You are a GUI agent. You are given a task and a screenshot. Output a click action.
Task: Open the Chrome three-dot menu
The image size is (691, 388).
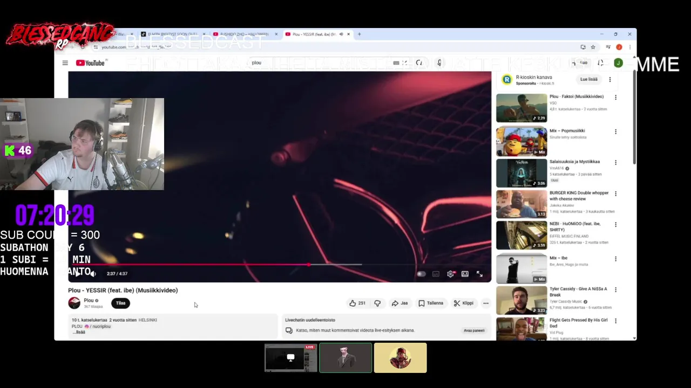click(x=629, y=47)
